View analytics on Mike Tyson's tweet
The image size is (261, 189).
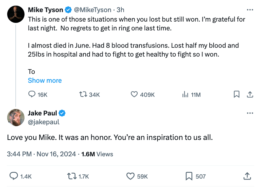pyautogui.click(x=185, y=94)
